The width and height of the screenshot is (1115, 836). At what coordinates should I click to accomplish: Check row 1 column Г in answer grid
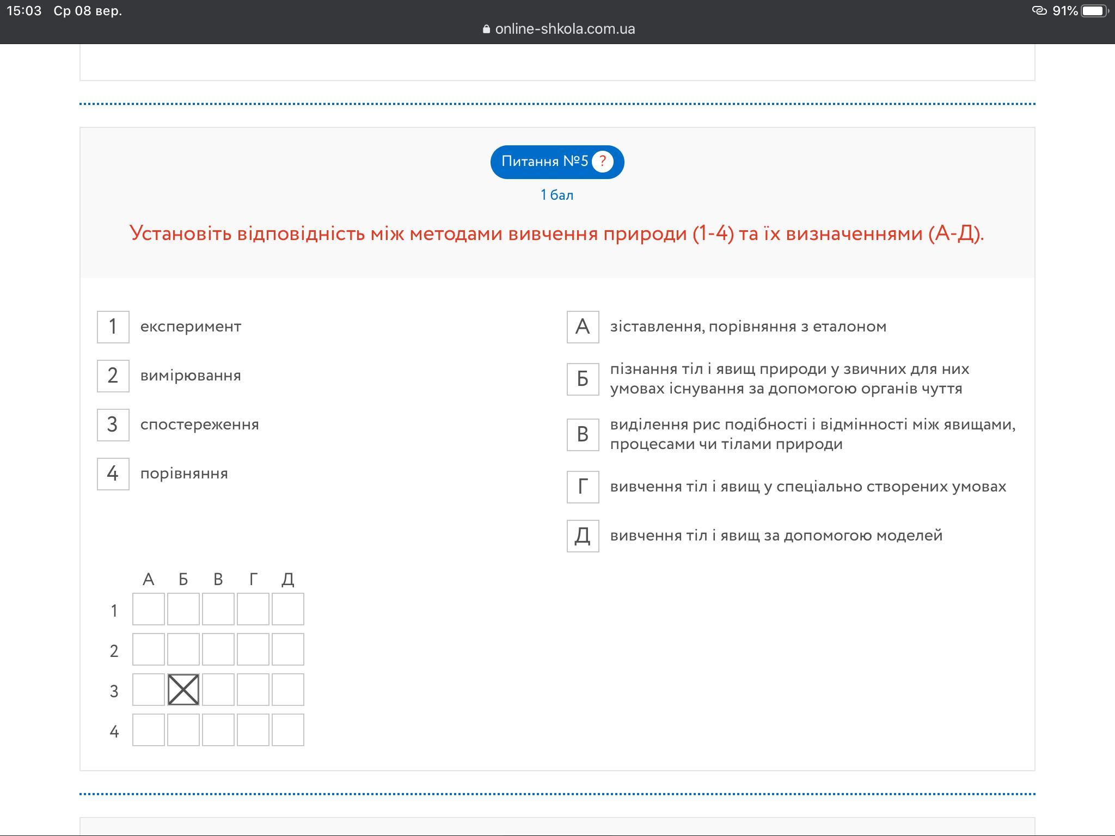pos(253,609)
